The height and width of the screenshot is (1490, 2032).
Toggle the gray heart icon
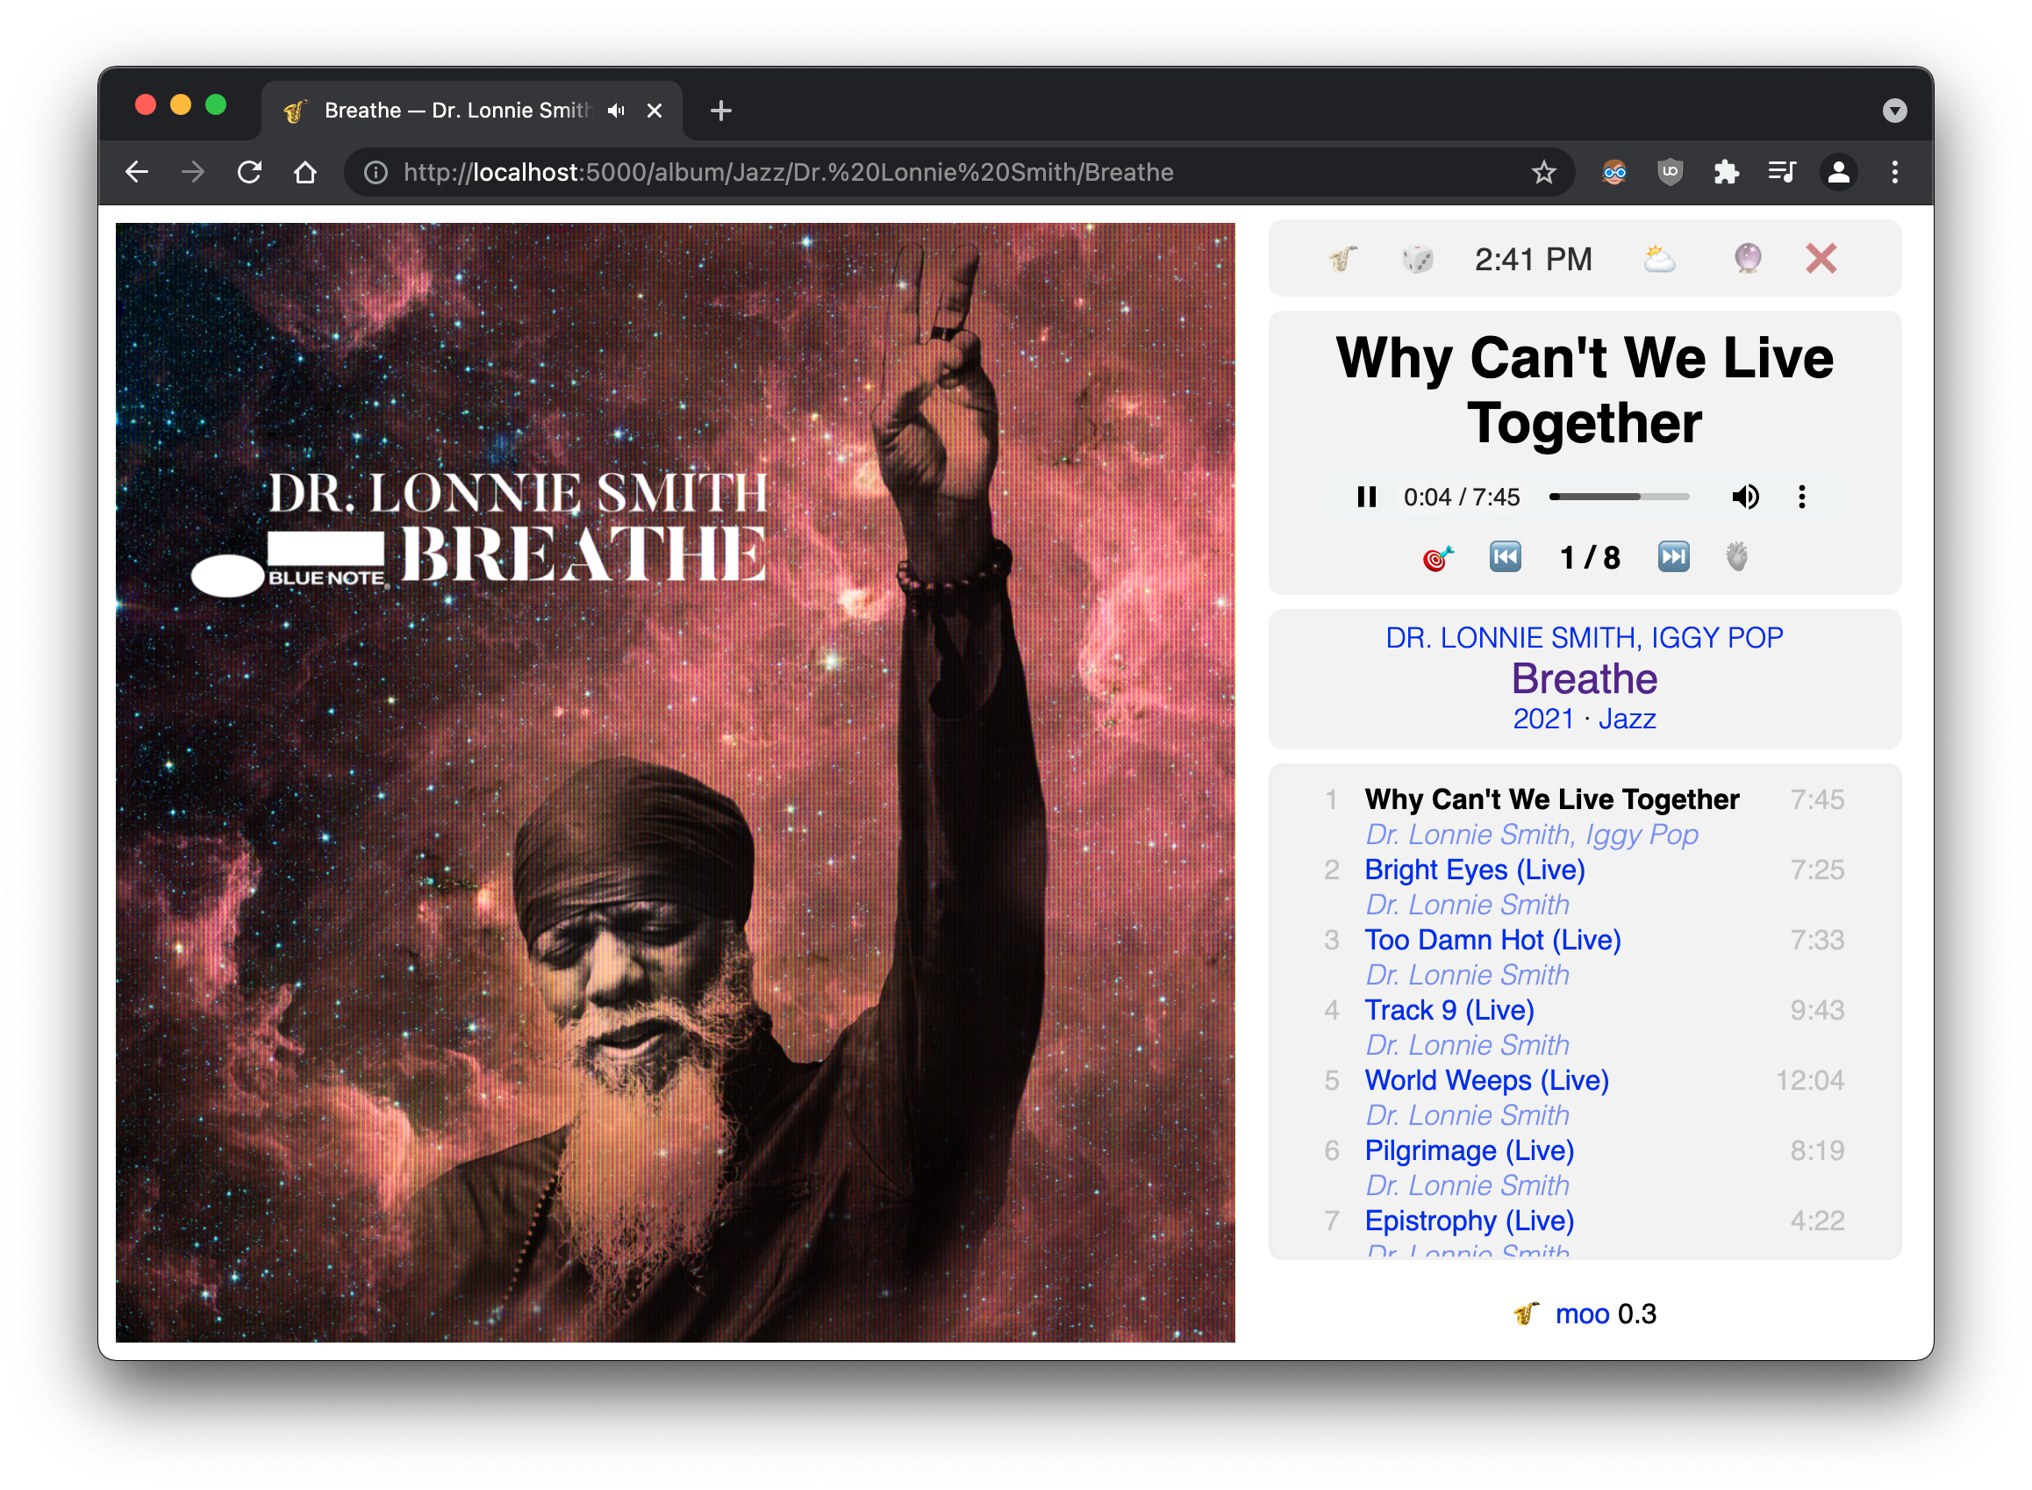click(x=1736, y=556)
